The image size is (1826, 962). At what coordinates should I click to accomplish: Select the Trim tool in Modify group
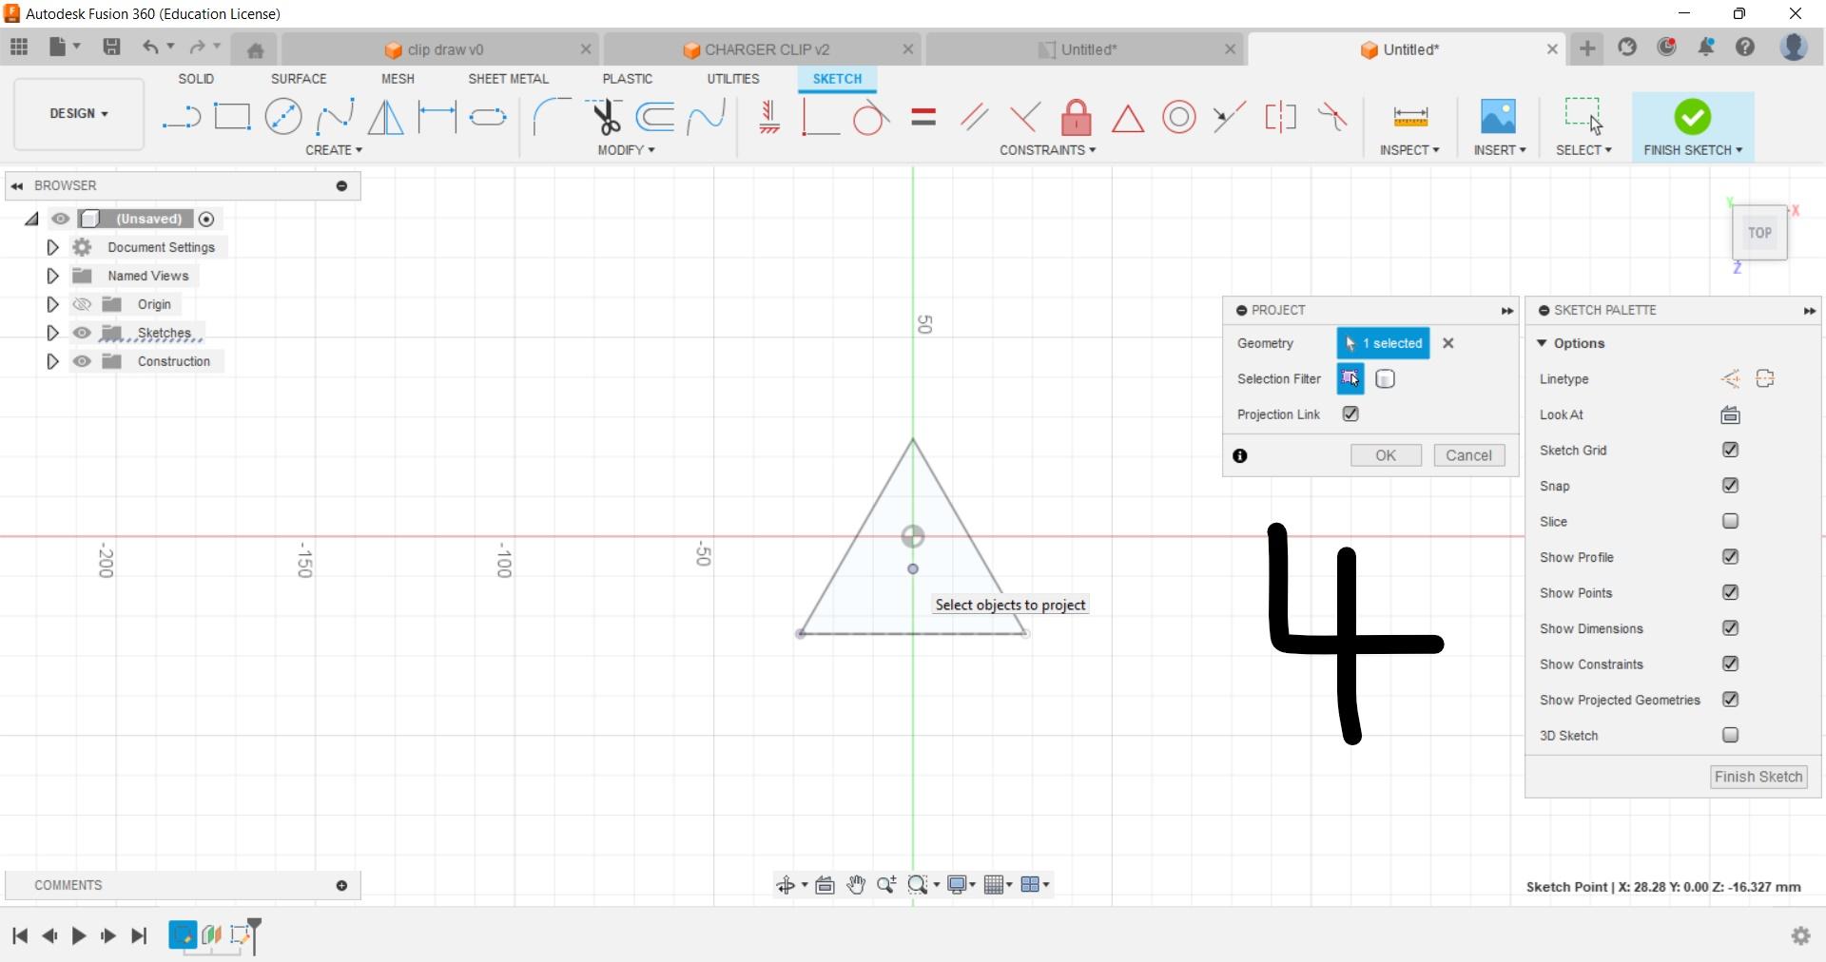(607, 116)
